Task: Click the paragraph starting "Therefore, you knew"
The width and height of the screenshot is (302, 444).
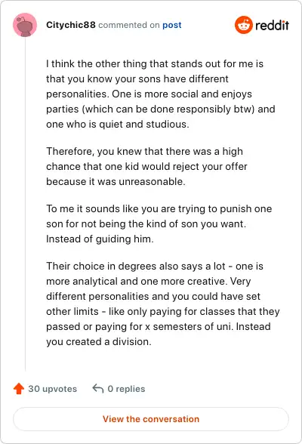Action: [x=146, y=166]
